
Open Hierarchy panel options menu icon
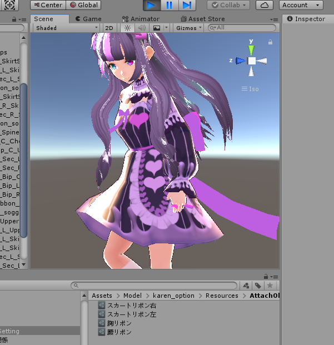click(x=22, y=19)
